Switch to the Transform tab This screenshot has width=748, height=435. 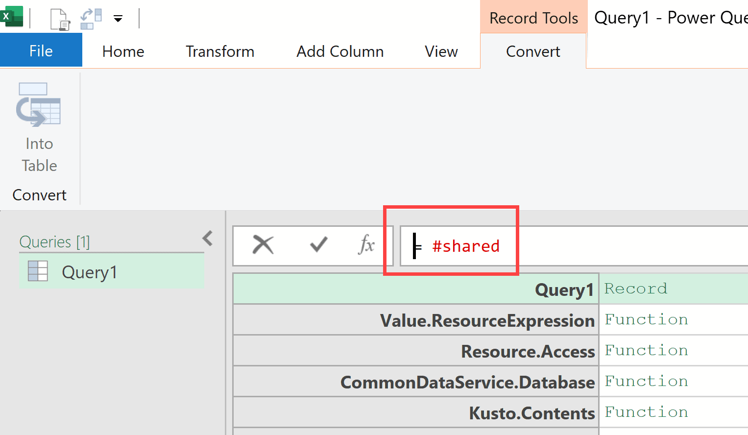[220, 51]
